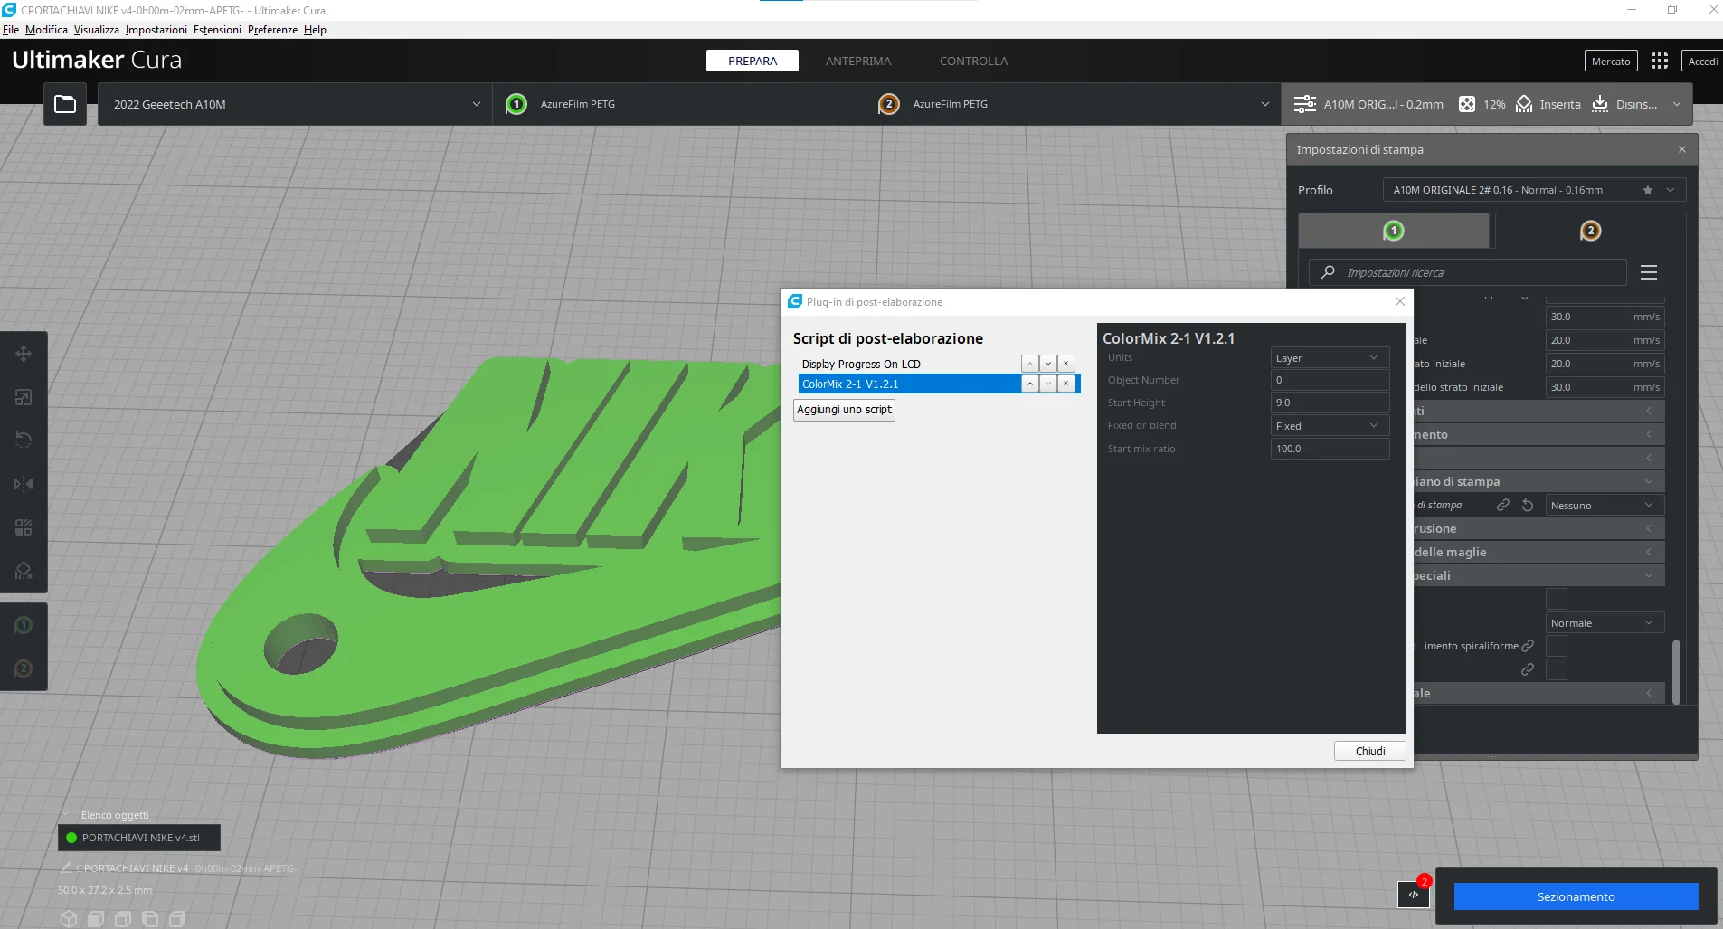Click Chiudi to close the plug-in dialog

point(1370,751)
